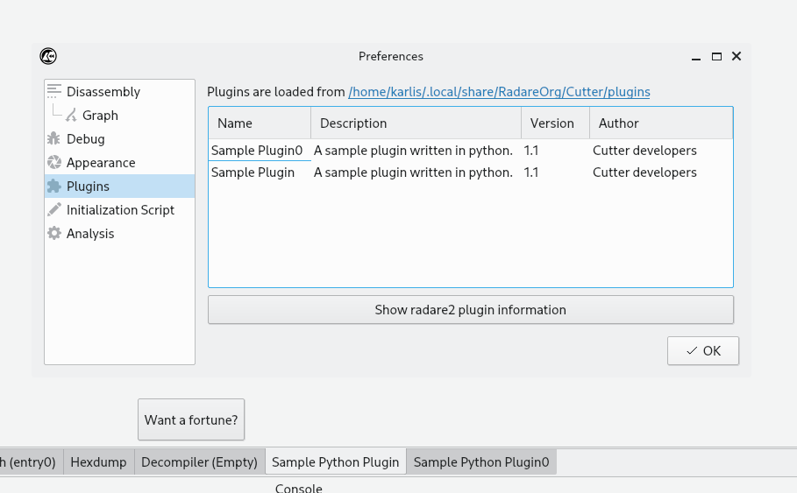
Task: Click the Initialization Script pencil icon
Action: (53, 209)
